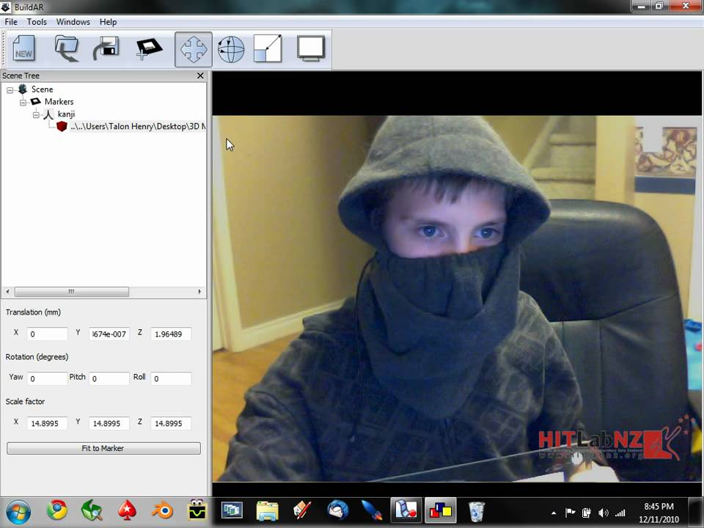Show hidden tray icons arrow
This screenshot has height=528, width=704.
554,513
